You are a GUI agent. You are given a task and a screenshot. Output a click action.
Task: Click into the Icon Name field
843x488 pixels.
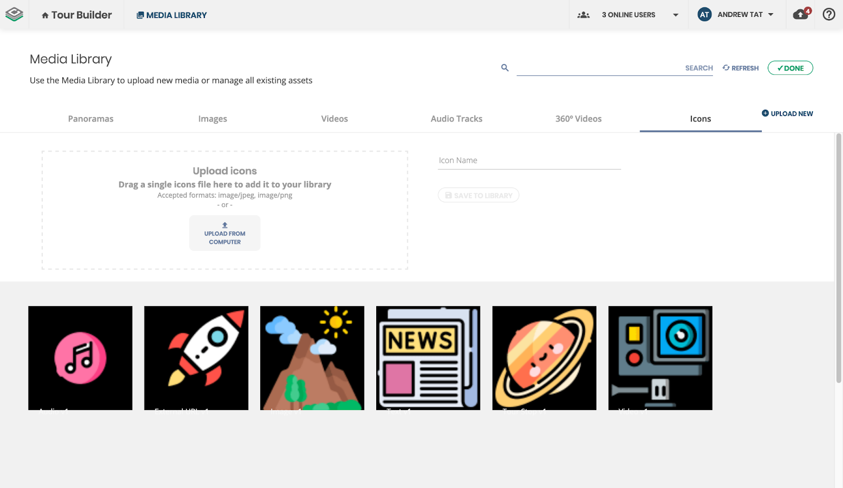coord(530,161)
